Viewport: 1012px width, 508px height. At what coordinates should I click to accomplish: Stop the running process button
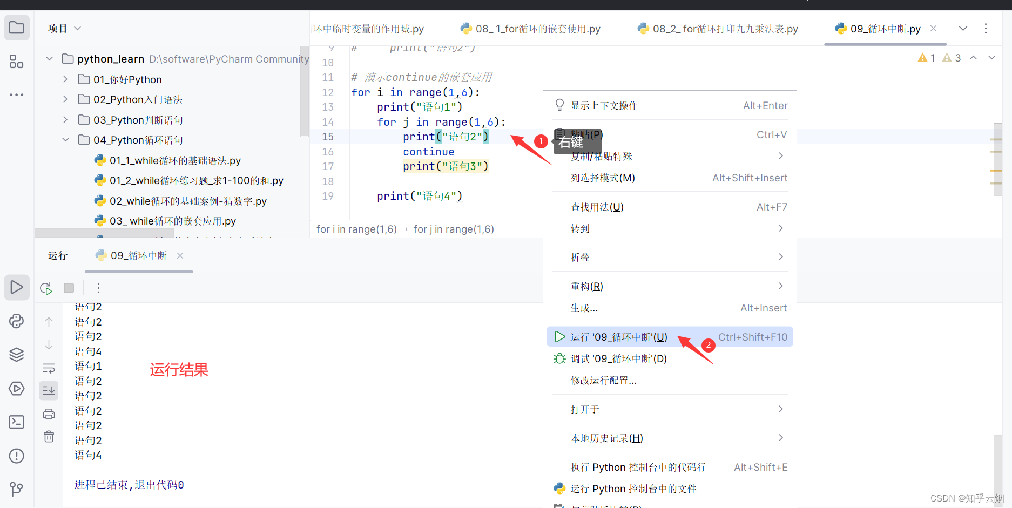(69, 288)
